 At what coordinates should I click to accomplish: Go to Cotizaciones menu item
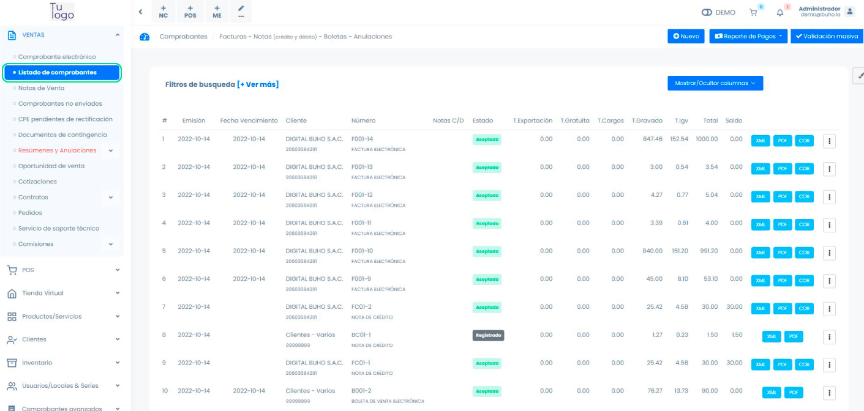click(37, 182)
